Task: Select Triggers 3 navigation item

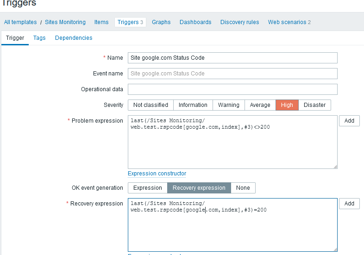Action: [x=130, y=22]
